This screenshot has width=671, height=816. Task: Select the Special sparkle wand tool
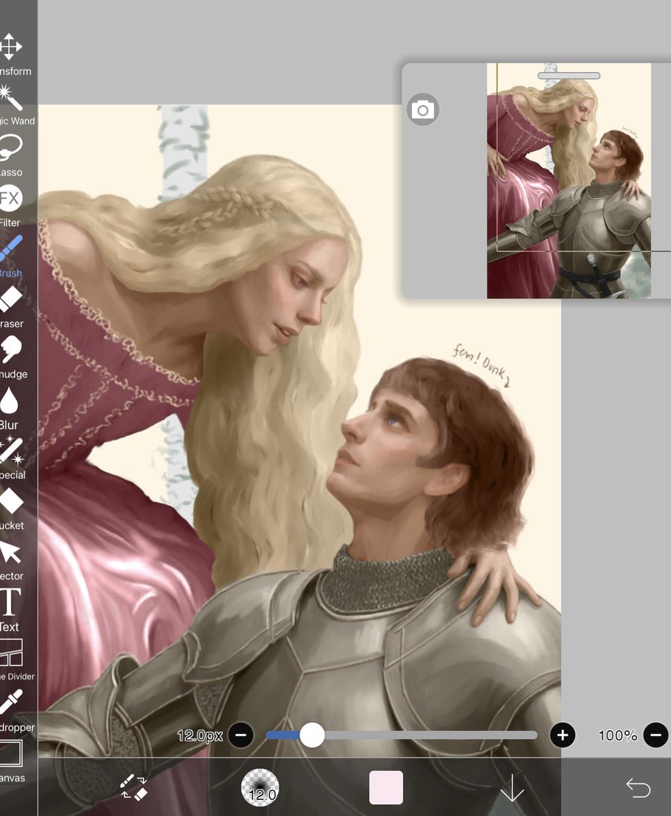12,458
